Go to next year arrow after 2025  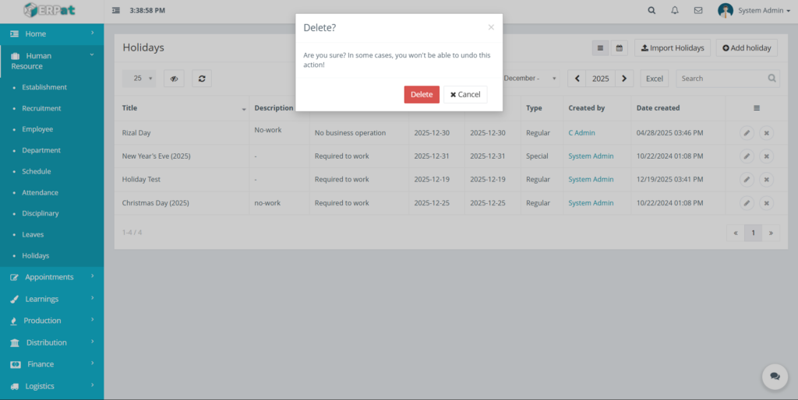[x=624, y=79]
